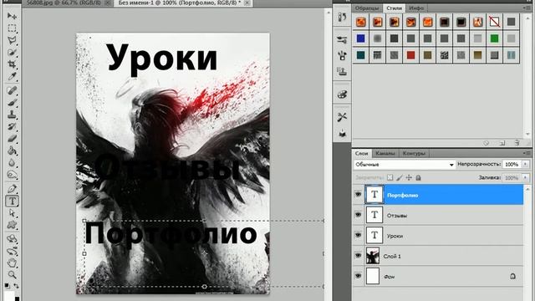Switch to the Стили tab
The height and width of the screenshot is (301, 535).
coord(394,8)
